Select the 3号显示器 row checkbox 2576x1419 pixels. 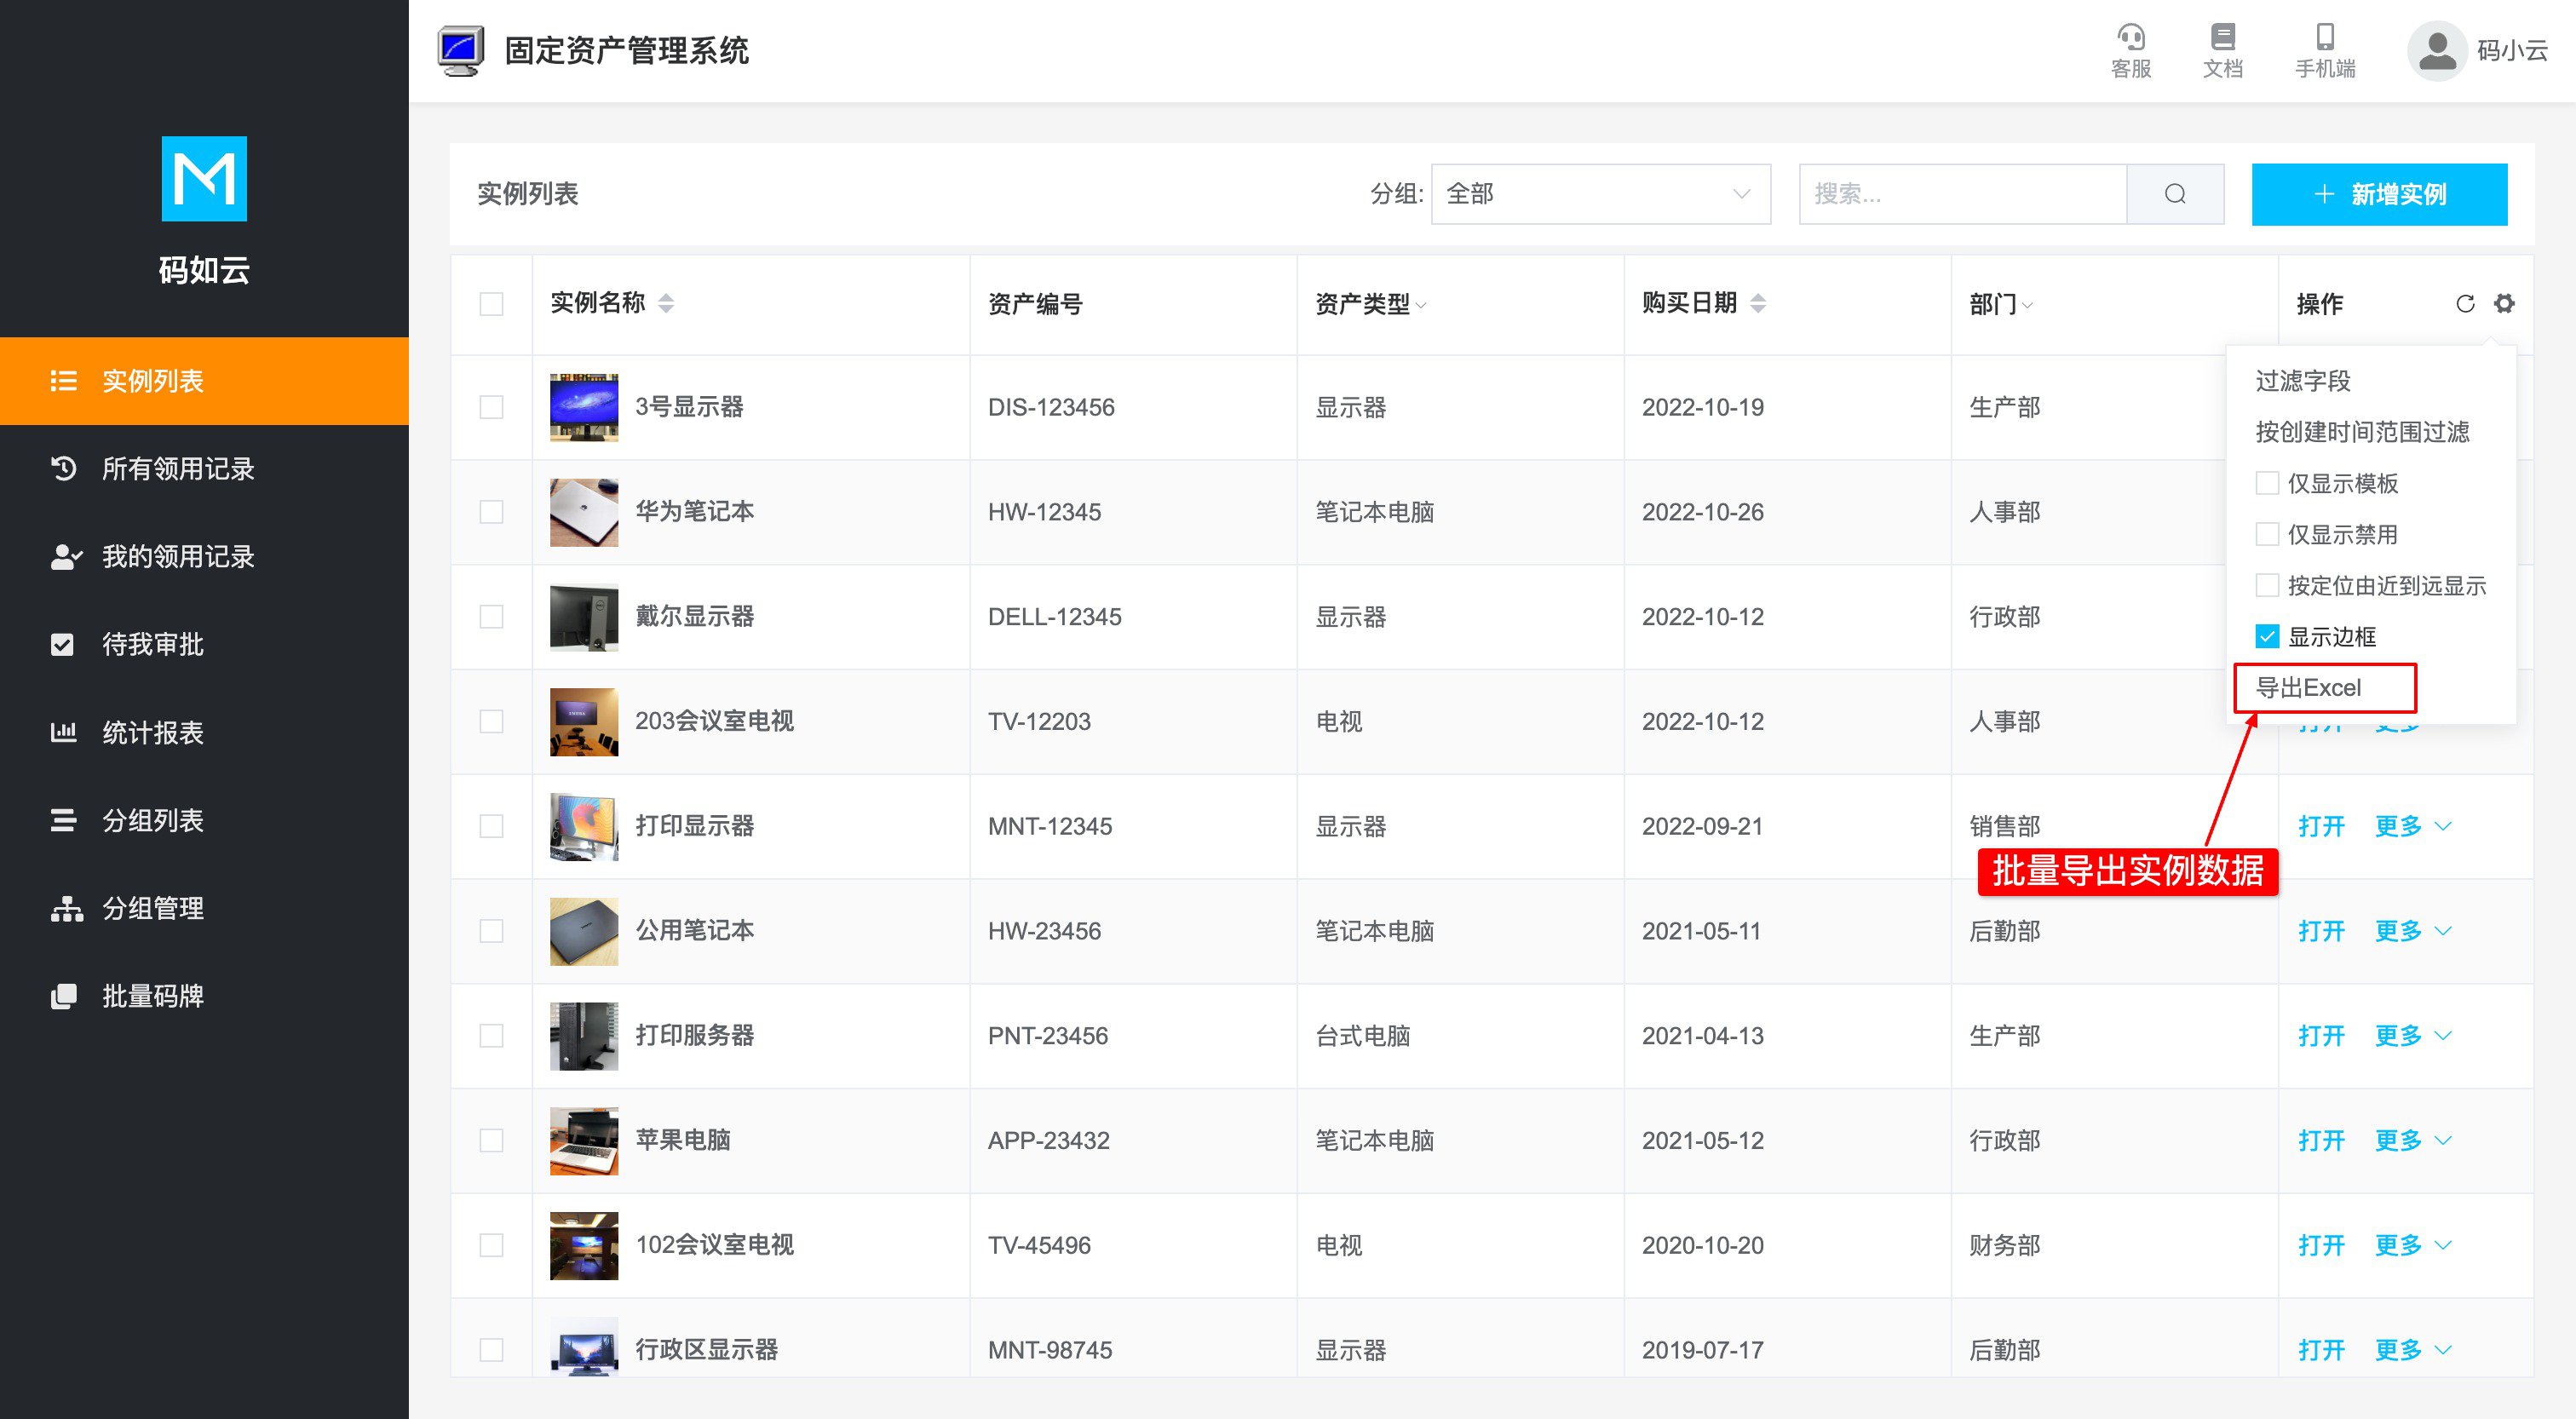point(491,407)
